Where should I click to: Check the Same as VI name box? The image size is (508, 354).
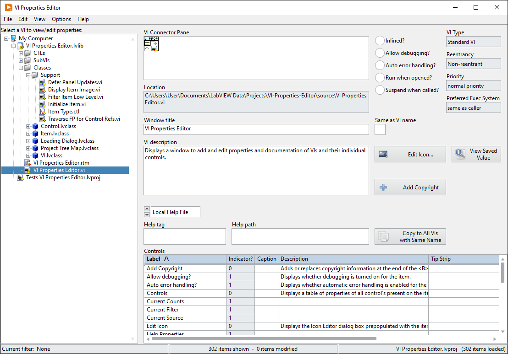[x=380, y=129]
